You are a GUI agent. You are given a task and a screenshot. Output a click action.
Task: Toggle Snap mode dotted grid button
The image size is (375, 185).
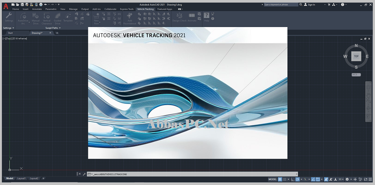point(284,179)
